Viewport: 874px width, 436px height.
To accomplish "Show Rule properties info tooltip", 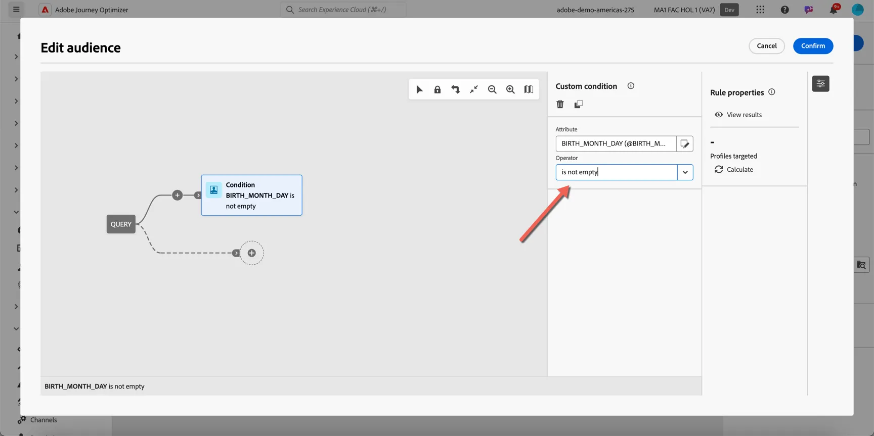I will click(x=772, y=92).
